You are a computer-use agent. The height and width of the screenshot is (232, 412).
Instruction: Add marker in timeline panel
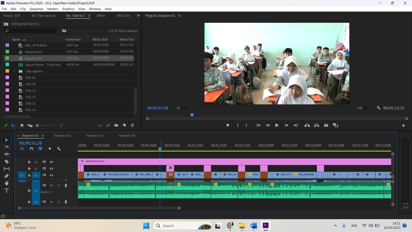tap(50, 149)
